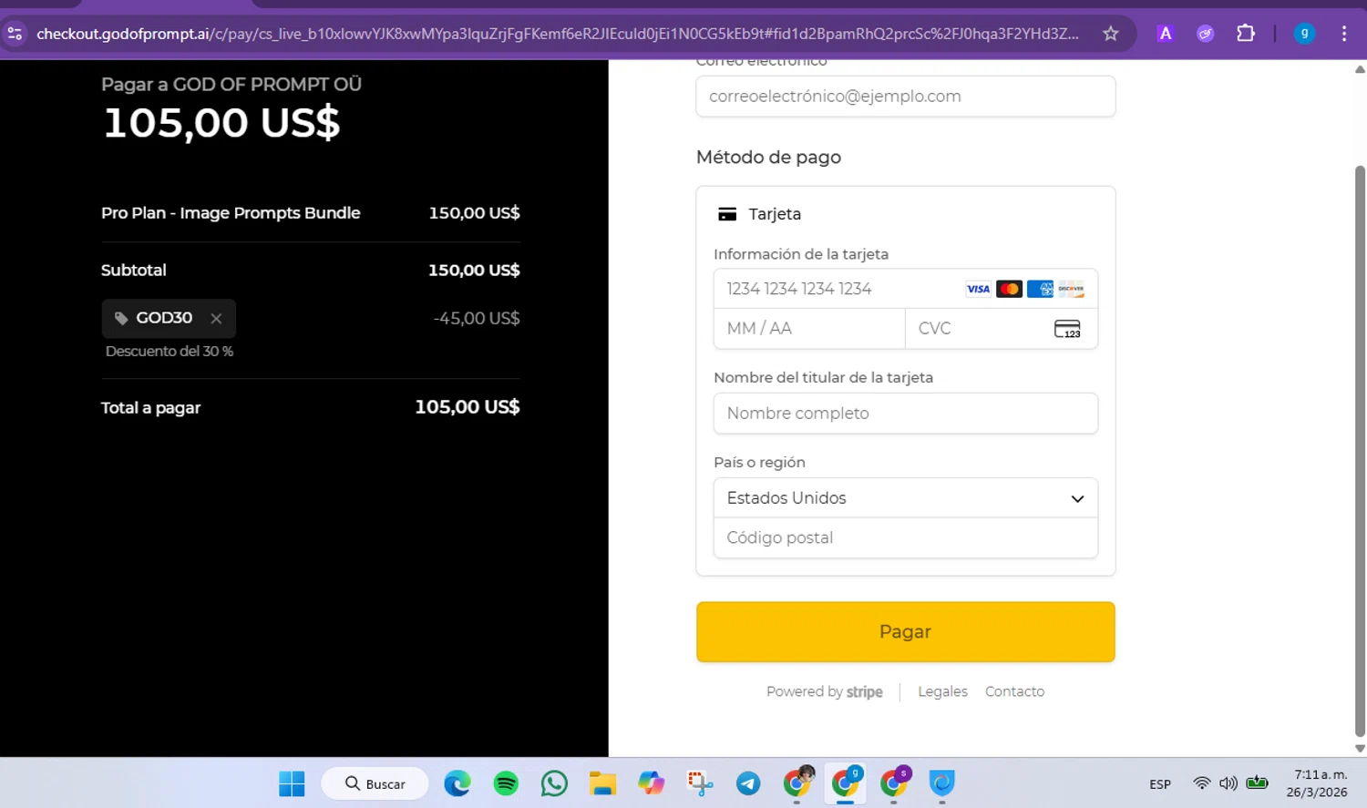The height and width of the screenshot is (808, 1367).
Task: Open the Chrome profile avatar
Action: coord(1304,34)
